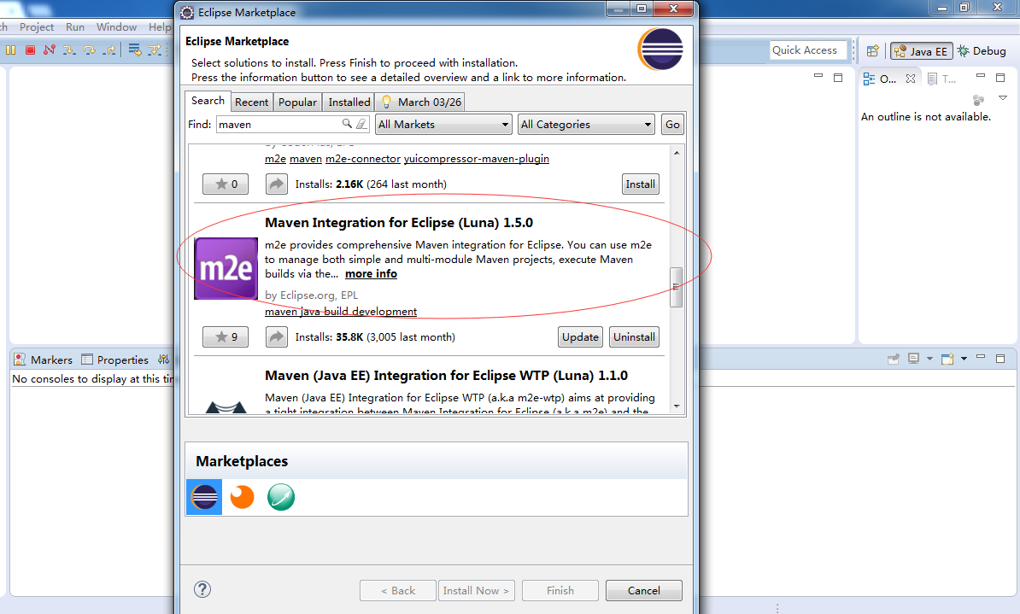The width and height of the screenshot is (1020, 614).
Task: Switch to the Markers tab
Action: click(x=44, y=360)
